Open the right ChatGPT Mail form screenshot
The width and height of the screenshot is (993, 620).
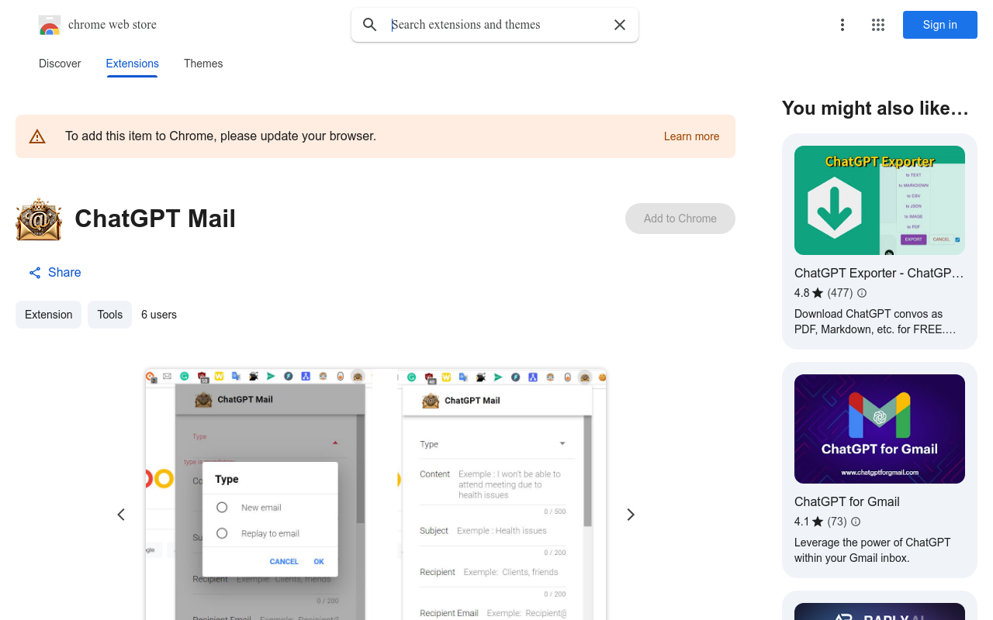[x=503, y=494]
